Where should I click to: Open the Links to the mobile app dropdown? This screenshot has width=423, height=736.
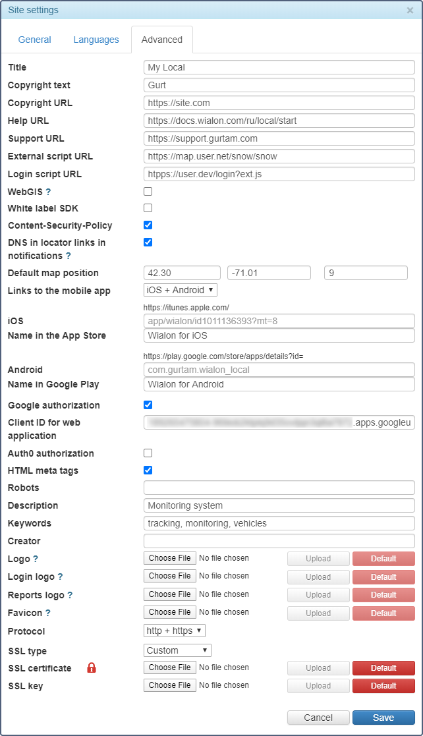181,290
